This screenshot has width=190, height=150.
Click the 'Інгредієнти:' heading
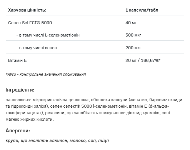pyautogui.click(x=20, y=90)
